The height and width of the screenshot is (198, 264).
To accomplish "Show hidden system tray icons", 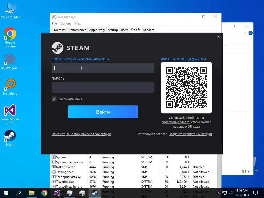I will (218, 193).
